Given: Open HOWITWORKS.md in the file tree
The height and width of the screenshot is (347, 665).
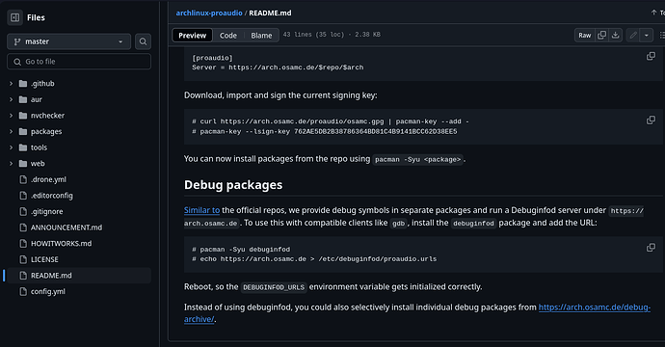Looking at the screenshot, I should coord(61,244).
